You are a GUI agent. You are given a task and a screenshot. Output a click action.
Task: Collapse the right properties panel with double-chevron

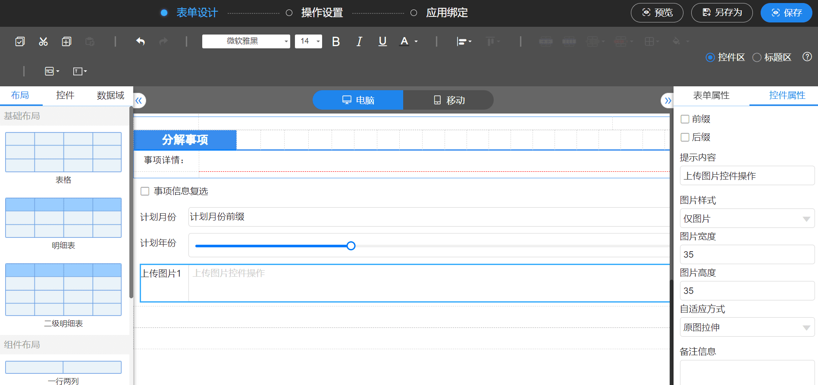[668, 101]
